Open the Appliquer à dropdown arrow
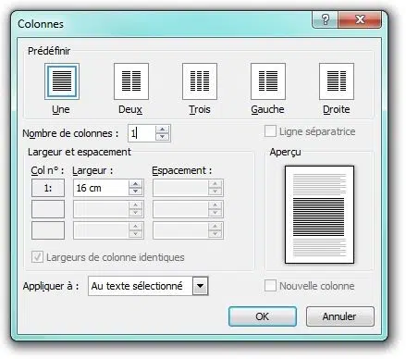This screenshot has height=359, width=406. [x=200, y=286]
